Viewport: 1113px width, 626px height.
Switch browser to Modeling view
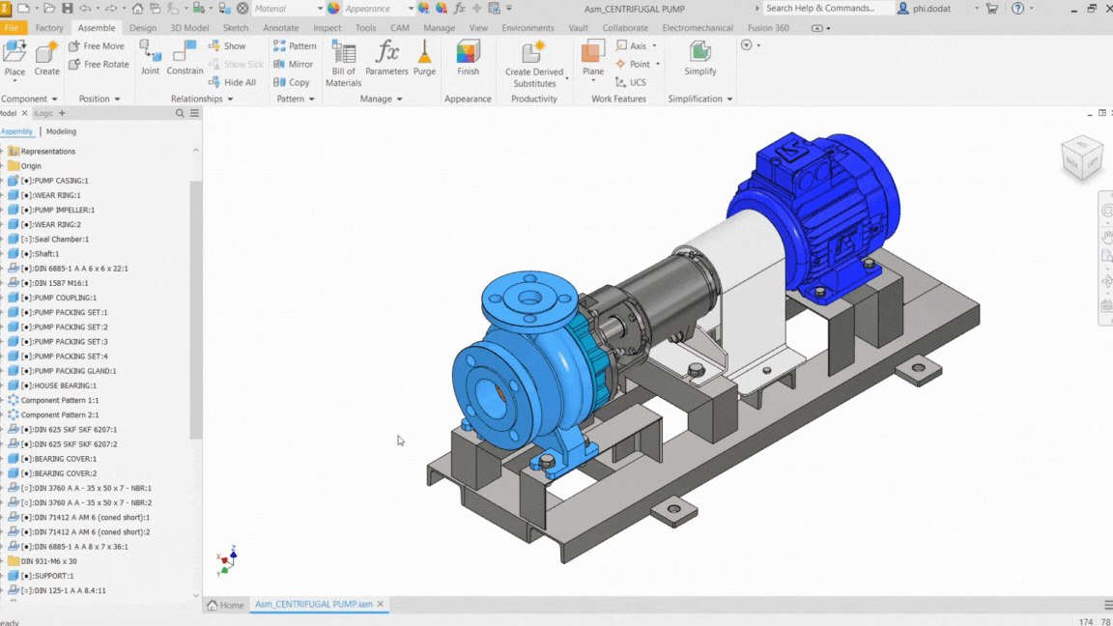pos(61,131)
